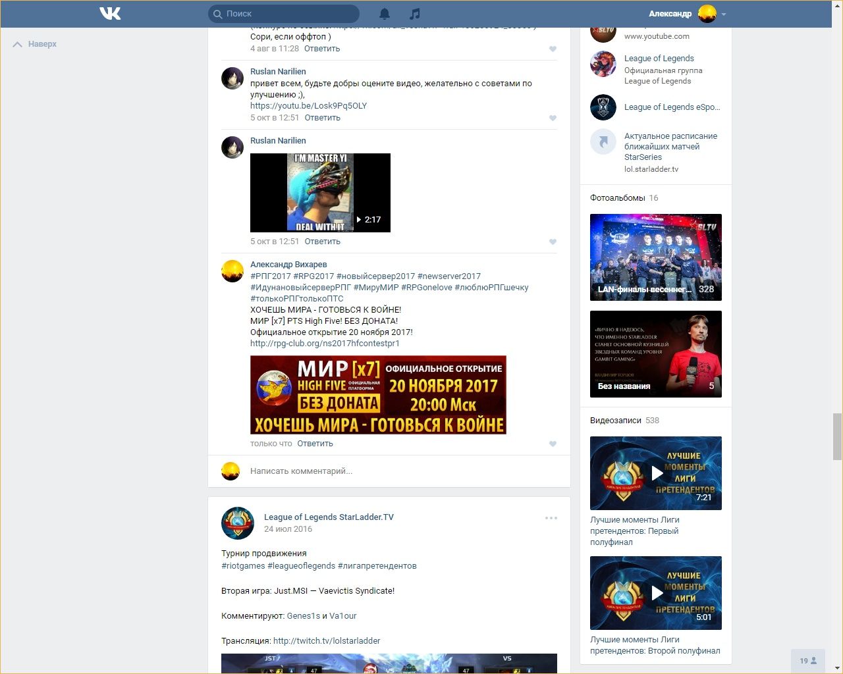Viewport: 843px width, 674px height.
Task: Open notifications bell icon
Action: [385, 14]
